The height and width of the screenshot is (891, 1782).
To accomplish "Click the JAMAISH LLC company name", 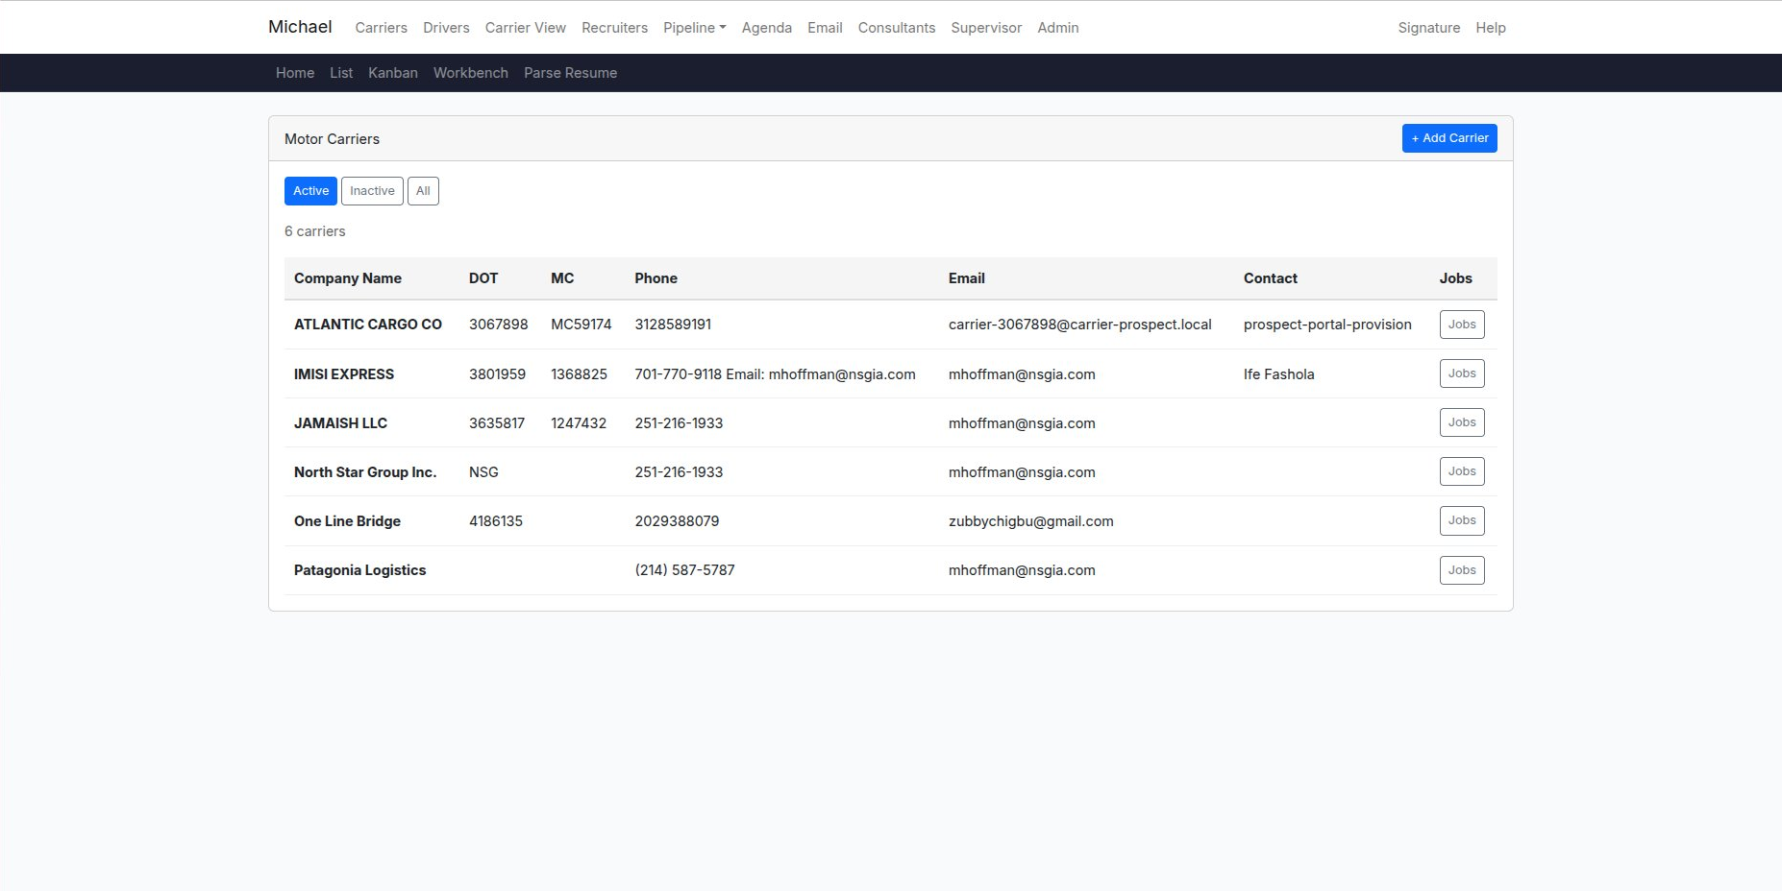I will coord(340,423).
